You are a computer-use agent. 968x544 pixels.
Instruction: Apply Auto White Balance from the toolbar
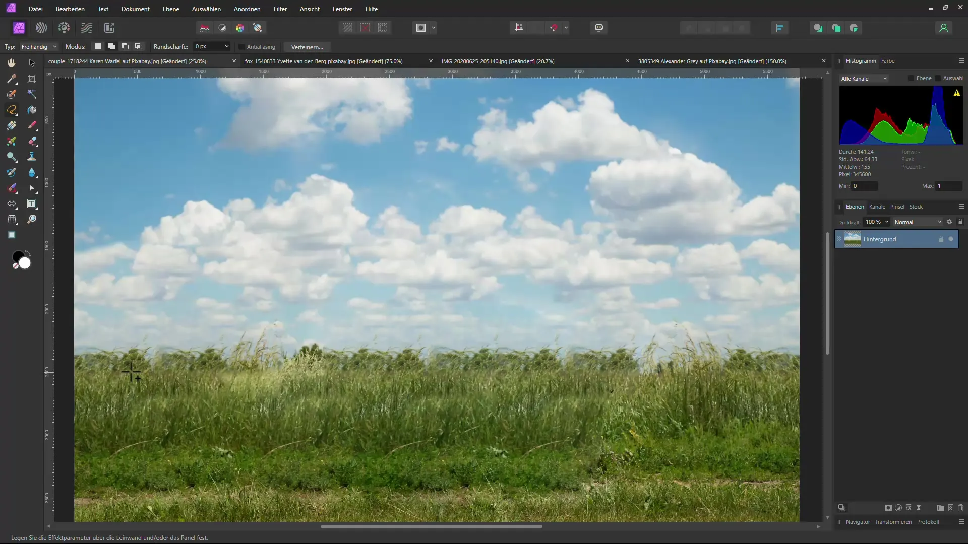[258, 28]
